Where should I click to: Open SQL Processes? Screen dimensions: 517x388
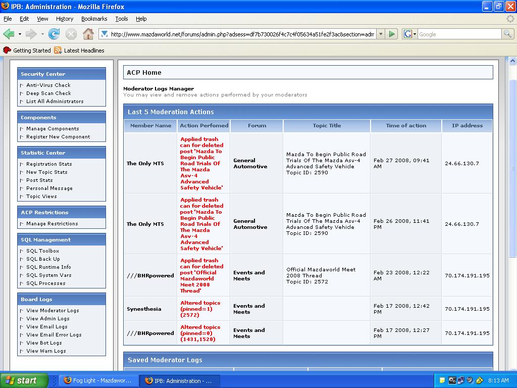pos(45,283)
